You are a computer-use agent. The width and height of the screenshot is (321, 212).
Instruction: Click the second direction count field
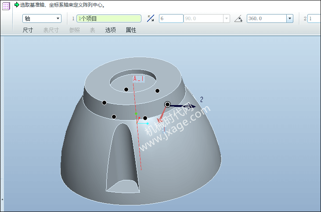pos(314,18)
